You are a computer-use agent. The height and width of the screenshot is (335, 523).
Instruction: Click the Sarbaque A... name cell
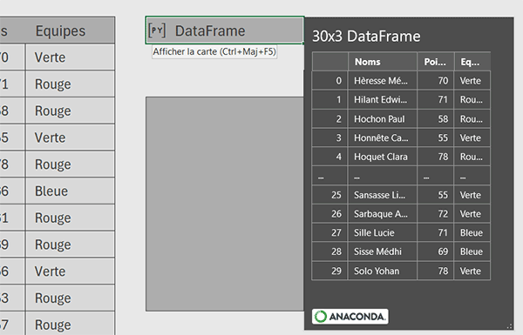[x=383, y=214]
